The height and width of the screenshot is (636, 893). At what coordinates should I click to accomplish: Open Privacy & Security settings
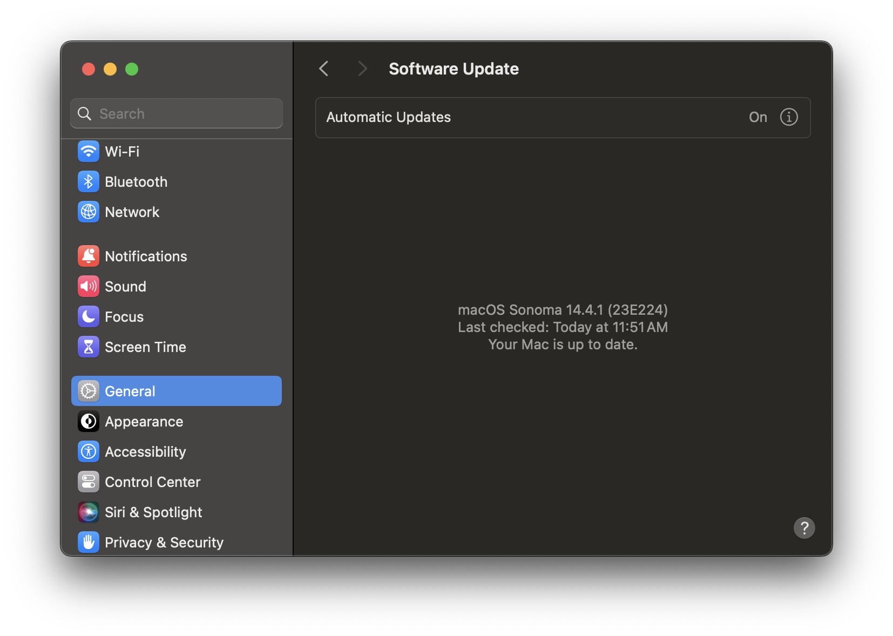click(x=177, y=542)
